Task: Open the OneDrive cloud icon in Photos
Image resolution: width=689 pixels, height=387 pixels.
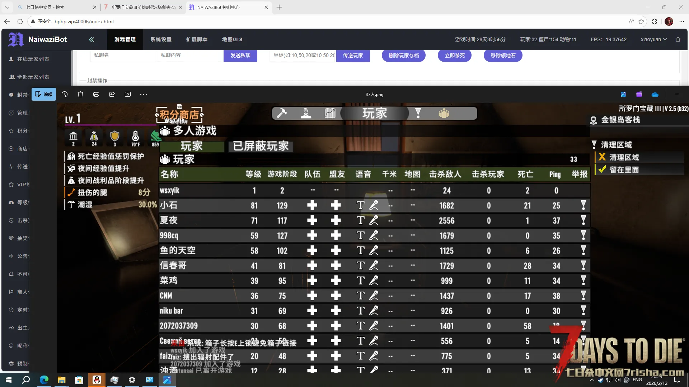Action: point(655,94)
